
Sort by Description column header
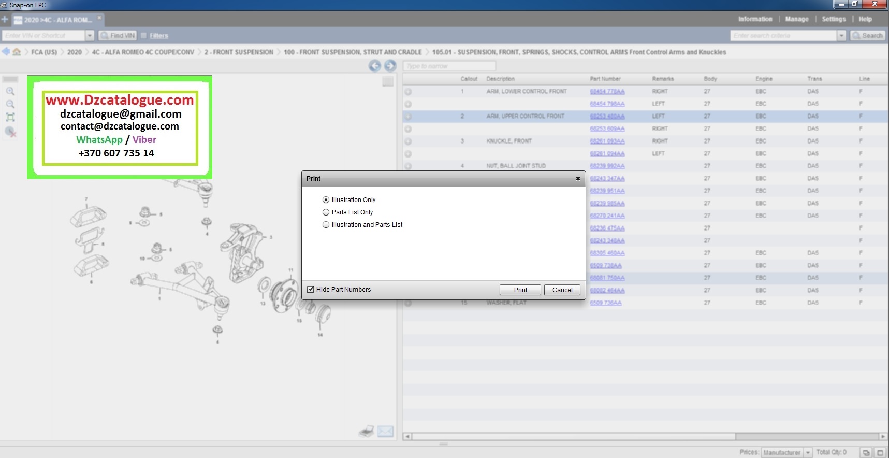pos(500,79)
